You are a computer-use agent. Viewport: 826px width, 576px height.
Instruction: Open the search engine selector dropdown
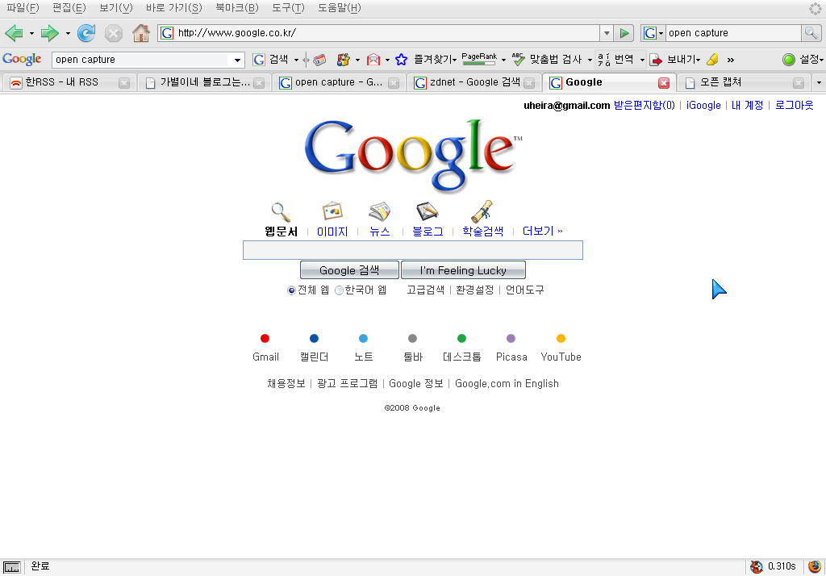[x=653, y=33]
